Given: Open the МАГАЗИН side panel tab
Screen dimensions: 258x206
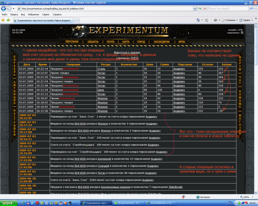Looking at the screenshot, I should coord(240,125).
